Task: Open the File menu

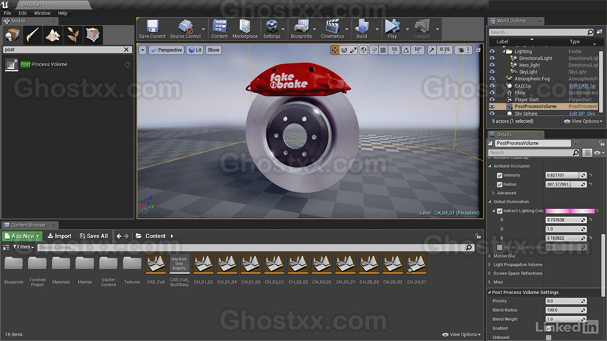Action: [x=8, y=13]
